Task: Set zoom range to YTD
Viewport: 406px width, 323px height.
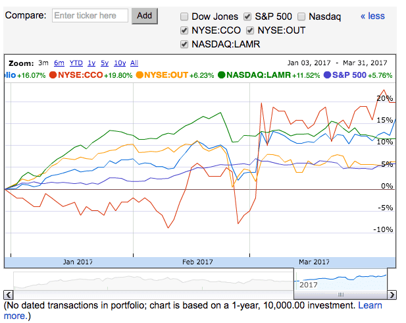Action: 76,63
